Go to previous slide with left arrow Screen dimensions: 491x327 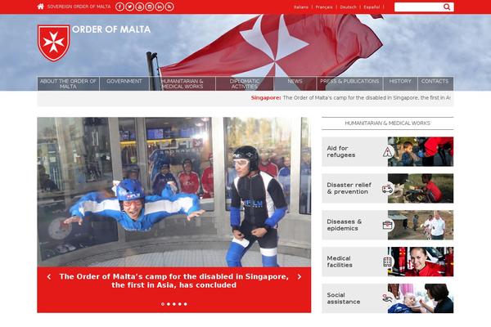(49, 276)
